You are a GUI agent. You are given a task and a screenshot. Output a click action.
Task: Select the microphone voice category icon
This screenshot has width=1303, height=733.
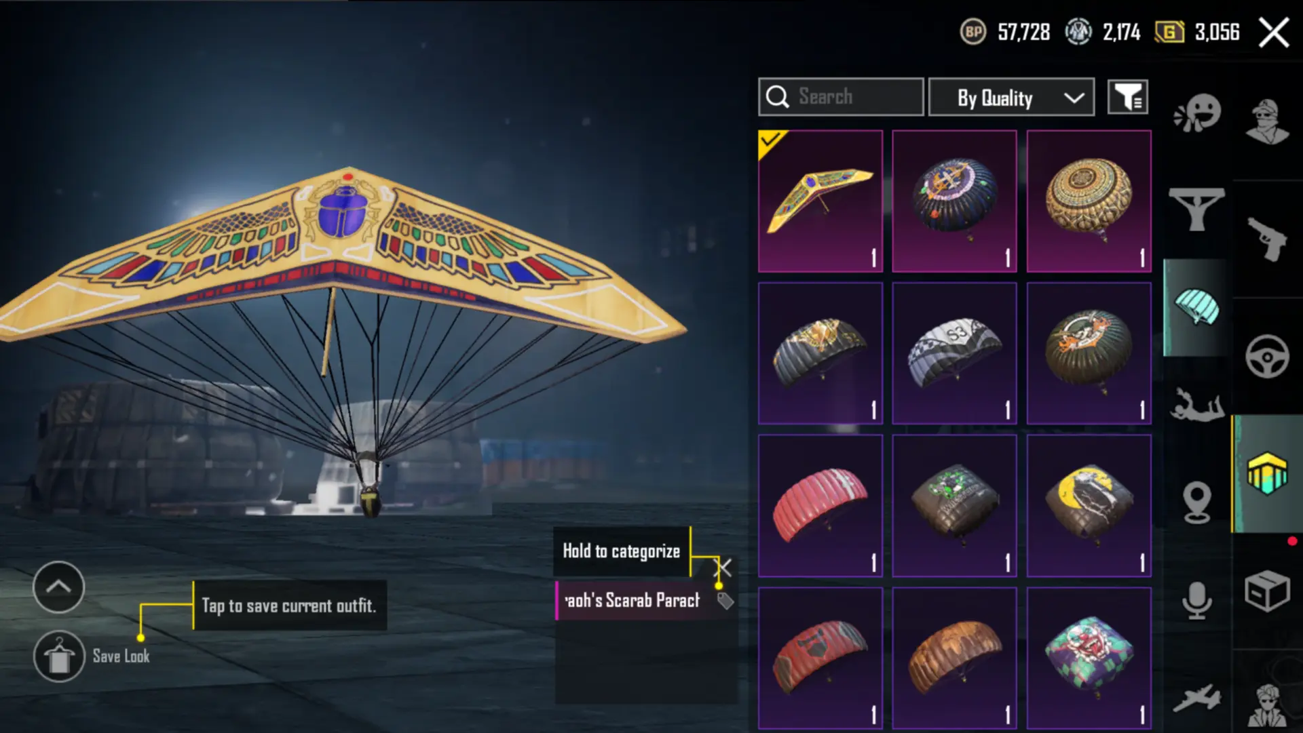(1197, 600)
